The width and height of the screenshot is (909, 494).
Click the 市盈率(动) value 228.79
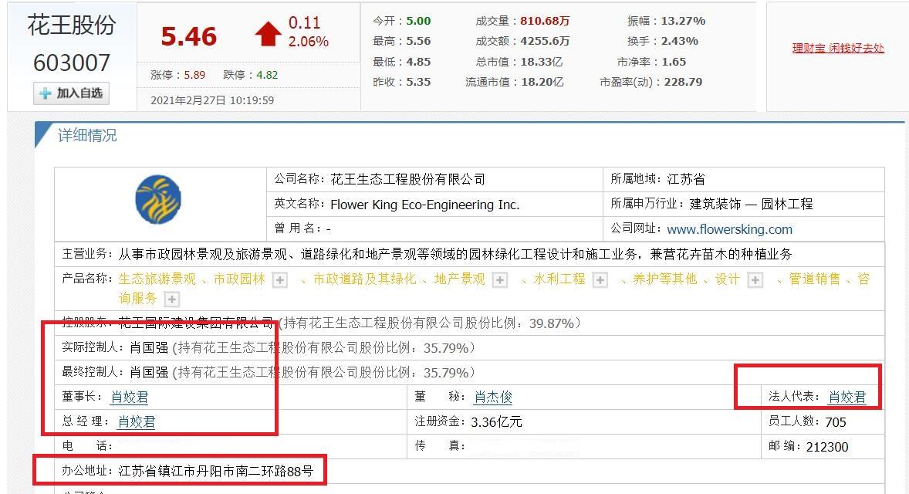pos(683,82)
